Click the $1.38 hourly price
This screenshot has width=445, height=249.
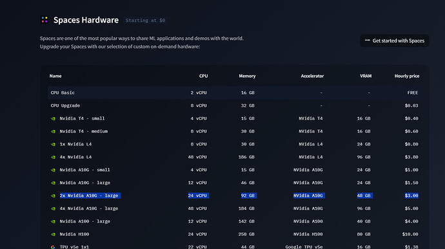(411, 246)
